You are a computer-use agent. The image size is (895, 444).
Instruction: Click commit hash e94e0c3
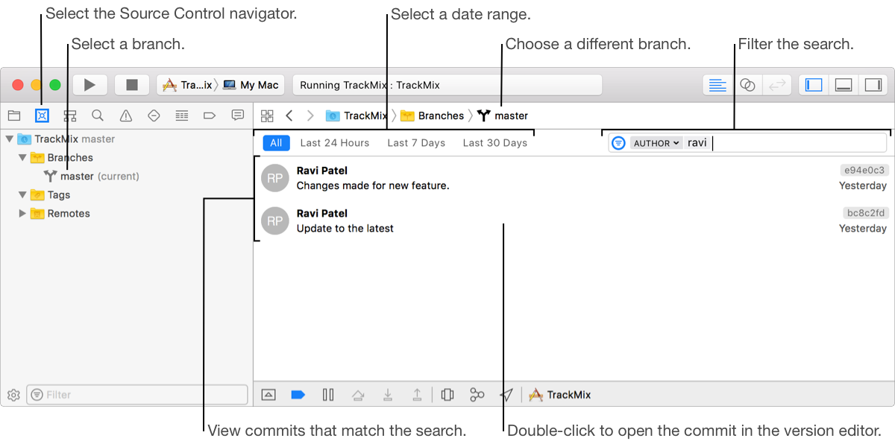(x=864, y=171)
